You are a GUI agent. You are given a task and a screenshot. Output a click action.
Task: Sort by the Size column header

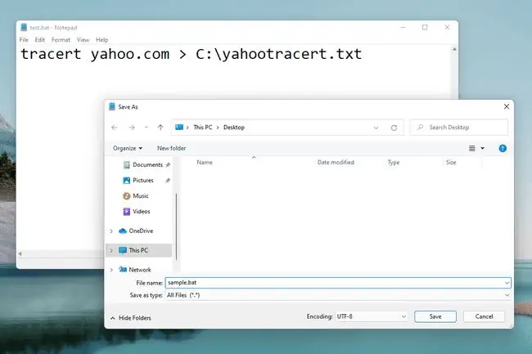click(451, 162)
